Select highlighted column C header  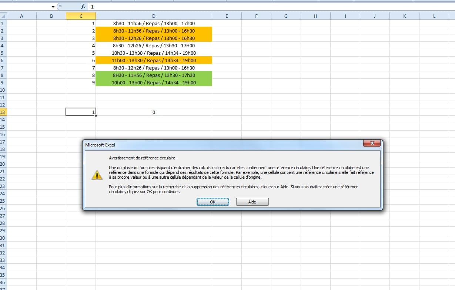tap(81, 16)
